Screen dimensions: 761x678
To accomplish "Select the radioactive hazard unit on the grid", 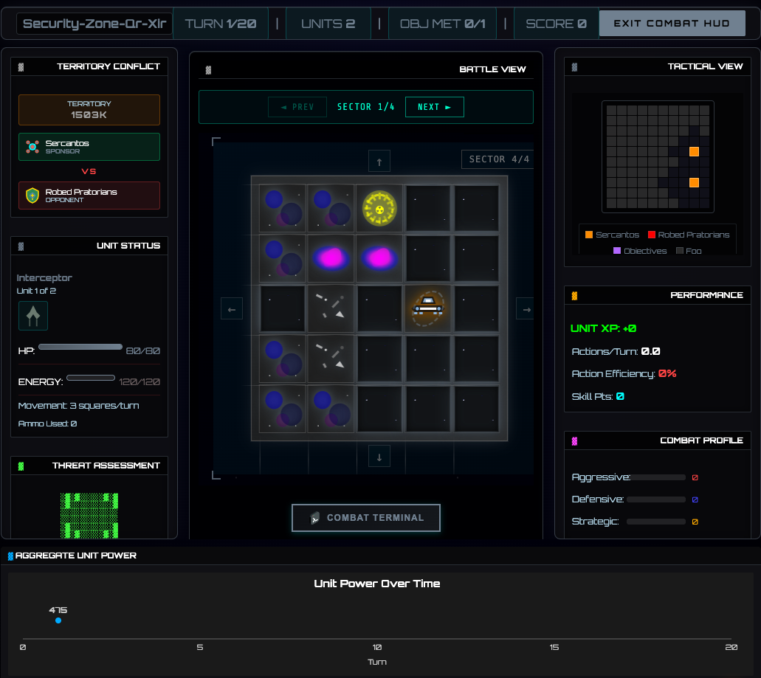I will [x=379, y=209].
